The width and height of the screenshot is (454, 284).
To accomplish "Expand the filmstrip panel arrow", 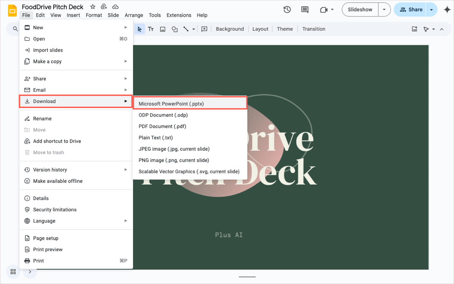I will (x=30, y=272).
